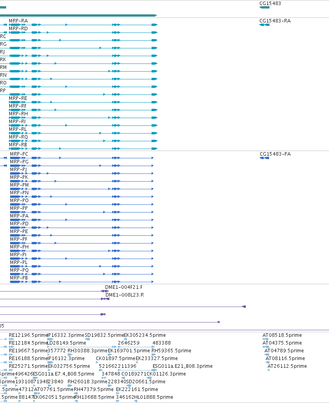329x403 pixels.
Task: Select the 2646259 EST label
Action: tap(129, 343)
